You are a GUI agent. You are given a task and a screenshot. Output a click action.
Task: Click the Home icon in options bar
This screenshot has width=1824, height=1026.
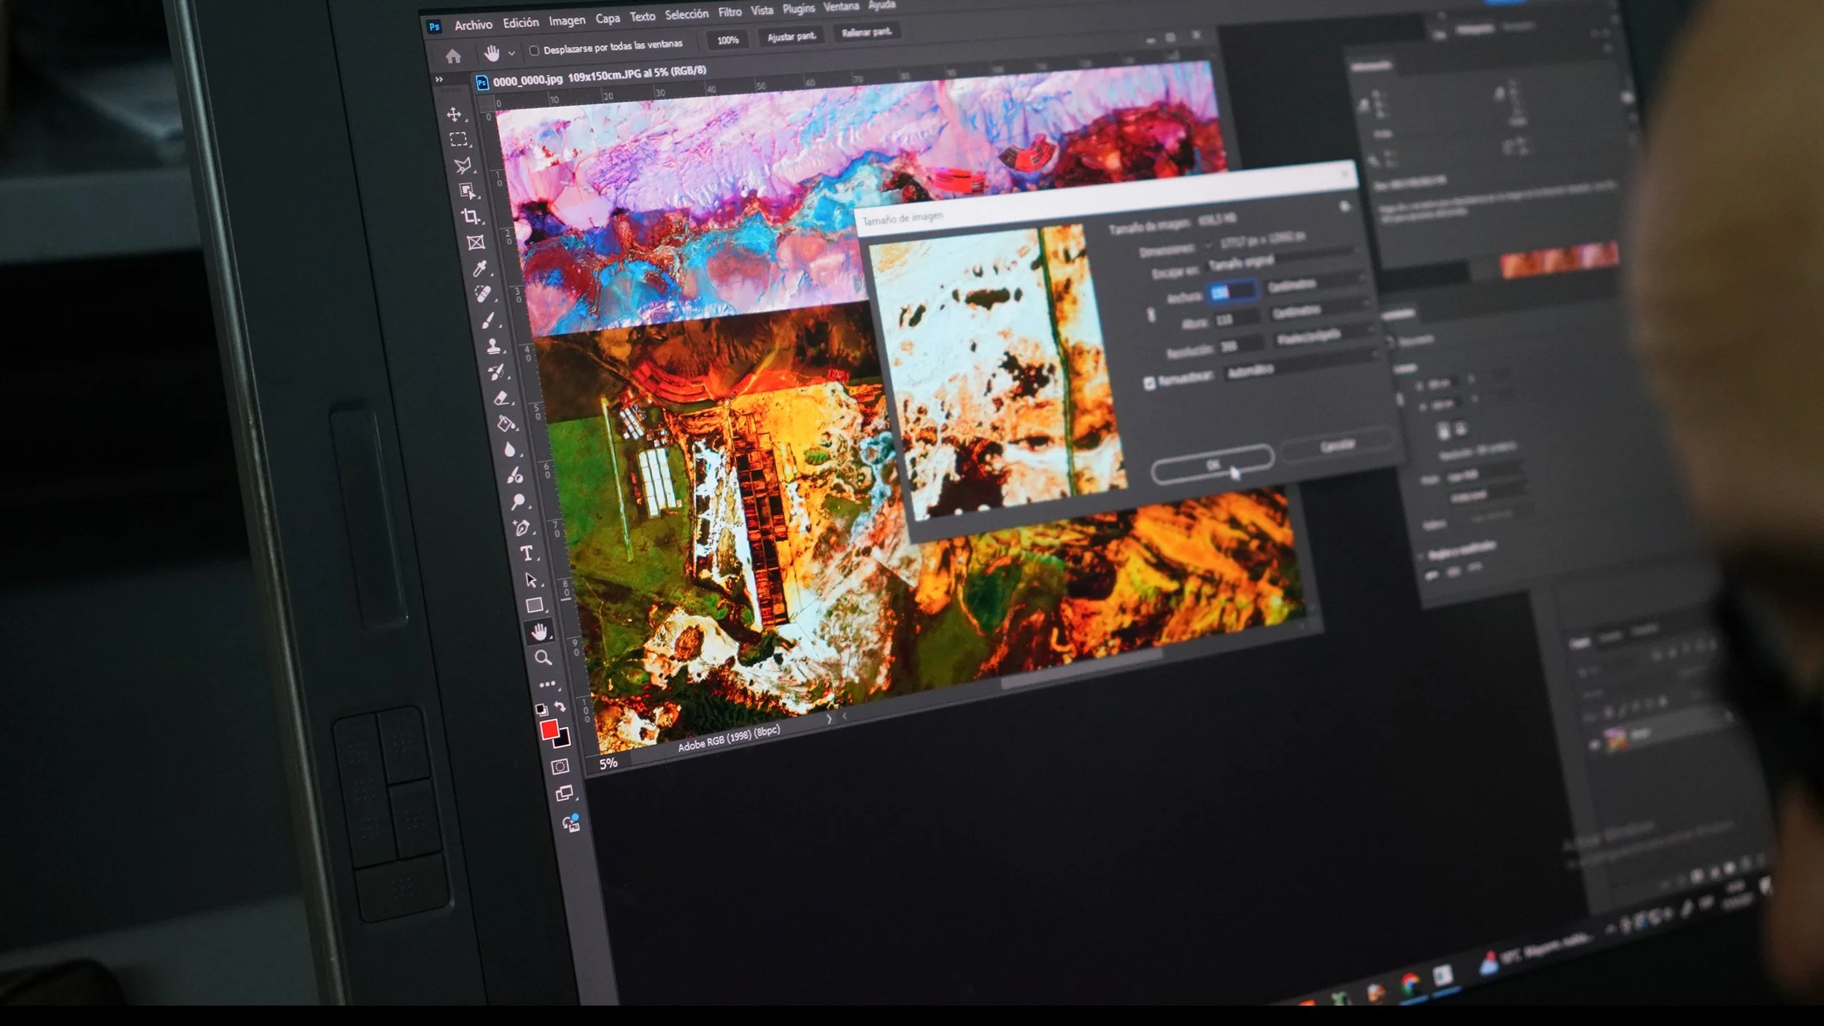point(453,56)
